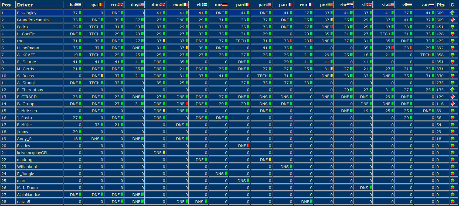Click the German flag in the nur header

click(225, 5)
